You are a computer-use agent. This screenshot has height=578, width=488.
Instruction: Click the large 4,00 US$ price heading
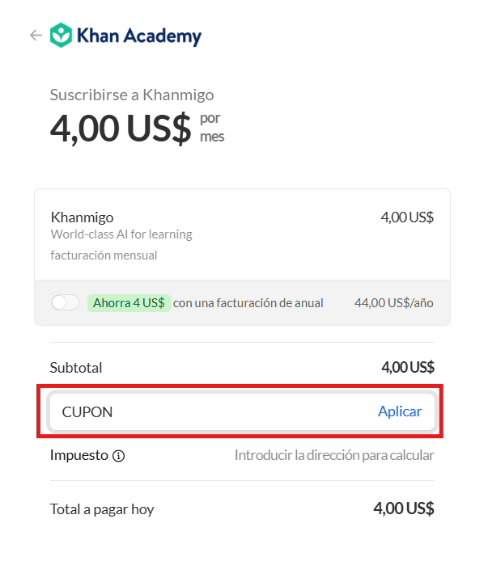[121, 128]
